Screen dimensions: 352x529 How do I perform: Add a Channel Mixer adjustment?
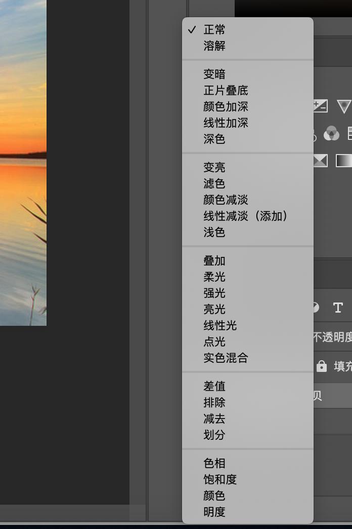click(x=331, y=134)
